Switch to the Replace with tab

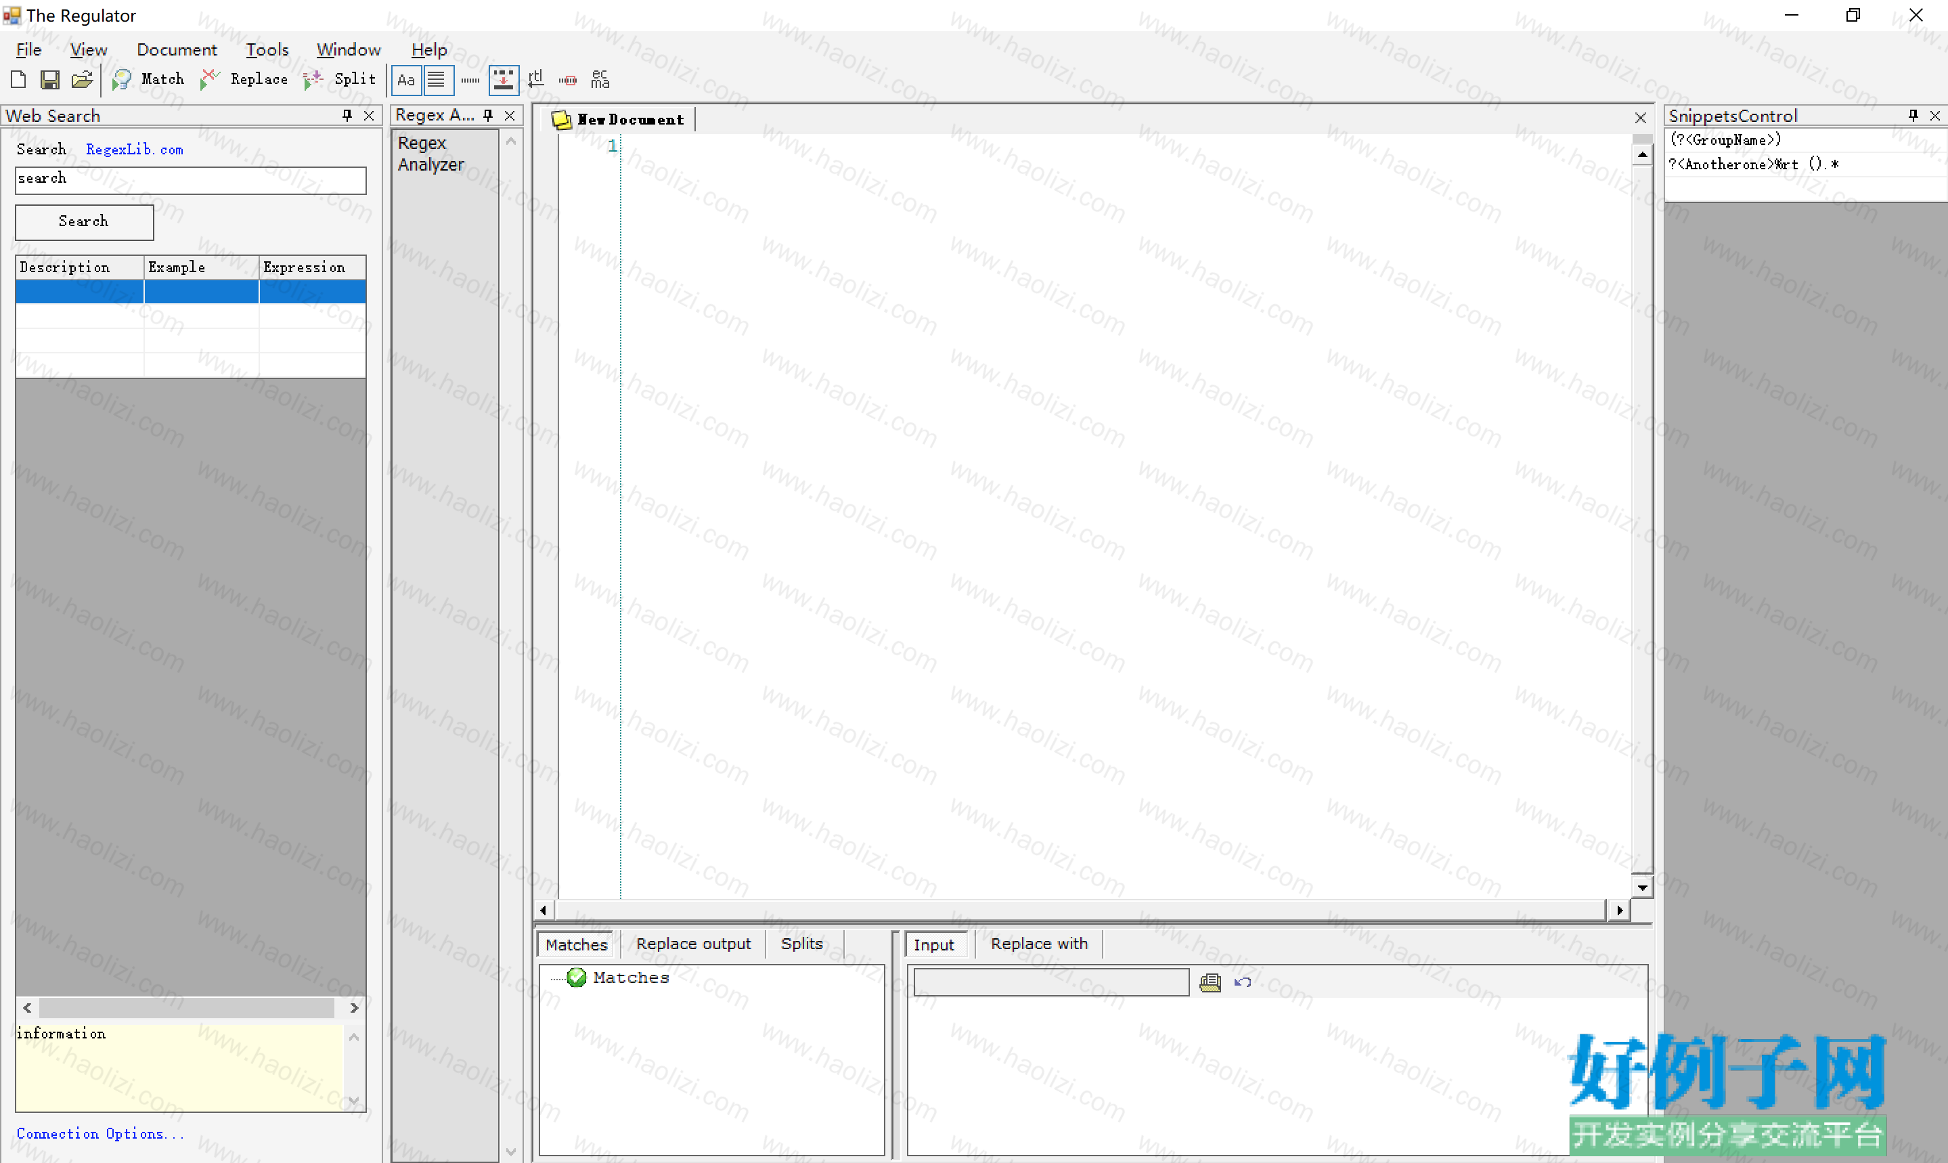pos(1039,944)
